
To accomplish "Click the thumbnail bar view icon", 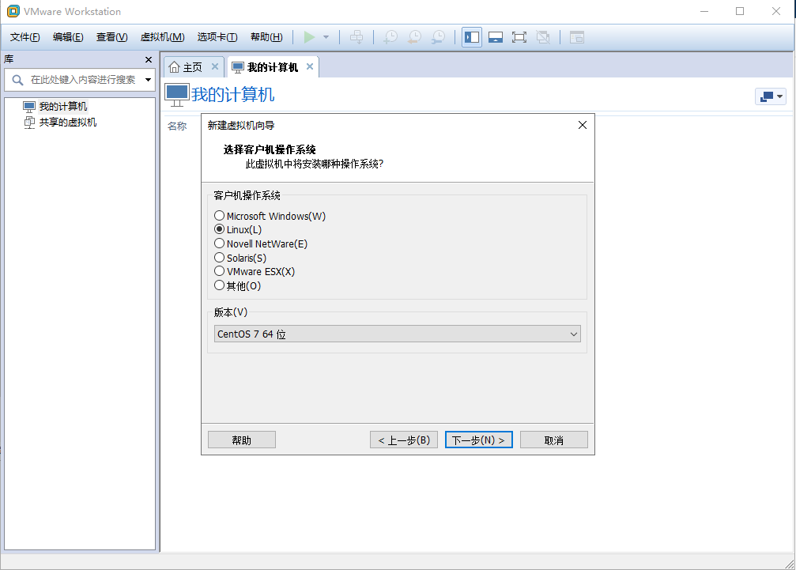I will click(x=496, y=37).
